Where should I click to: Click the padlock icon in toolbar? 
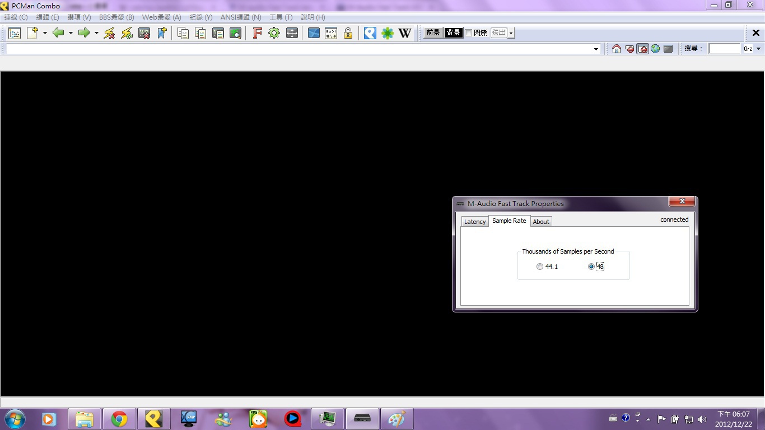click(x=348, y=33)
